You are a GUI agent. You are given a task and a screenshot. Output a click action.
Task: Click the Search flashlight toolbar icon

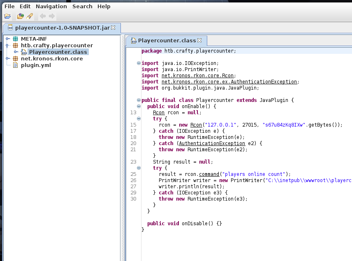tap(30, 16)
